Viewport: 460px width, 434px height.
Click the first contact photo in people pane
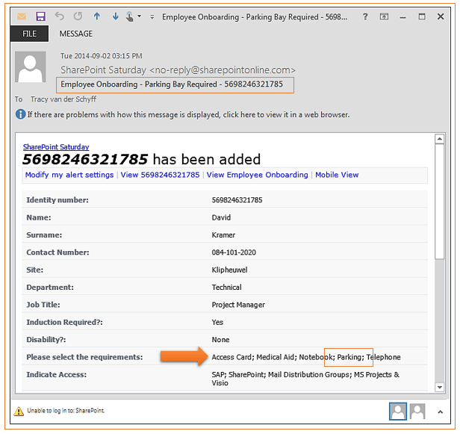(398, 410)
